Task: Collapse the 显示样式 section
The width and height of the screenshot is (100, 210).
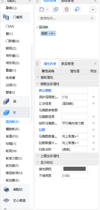Action: 38,163
